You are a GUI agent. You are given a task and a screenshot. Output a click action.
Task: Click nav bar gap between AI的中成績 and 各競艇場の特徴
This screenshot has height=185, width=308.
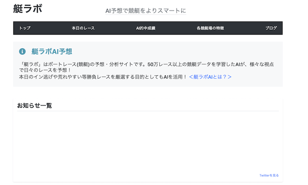click(x=176, y=28)
